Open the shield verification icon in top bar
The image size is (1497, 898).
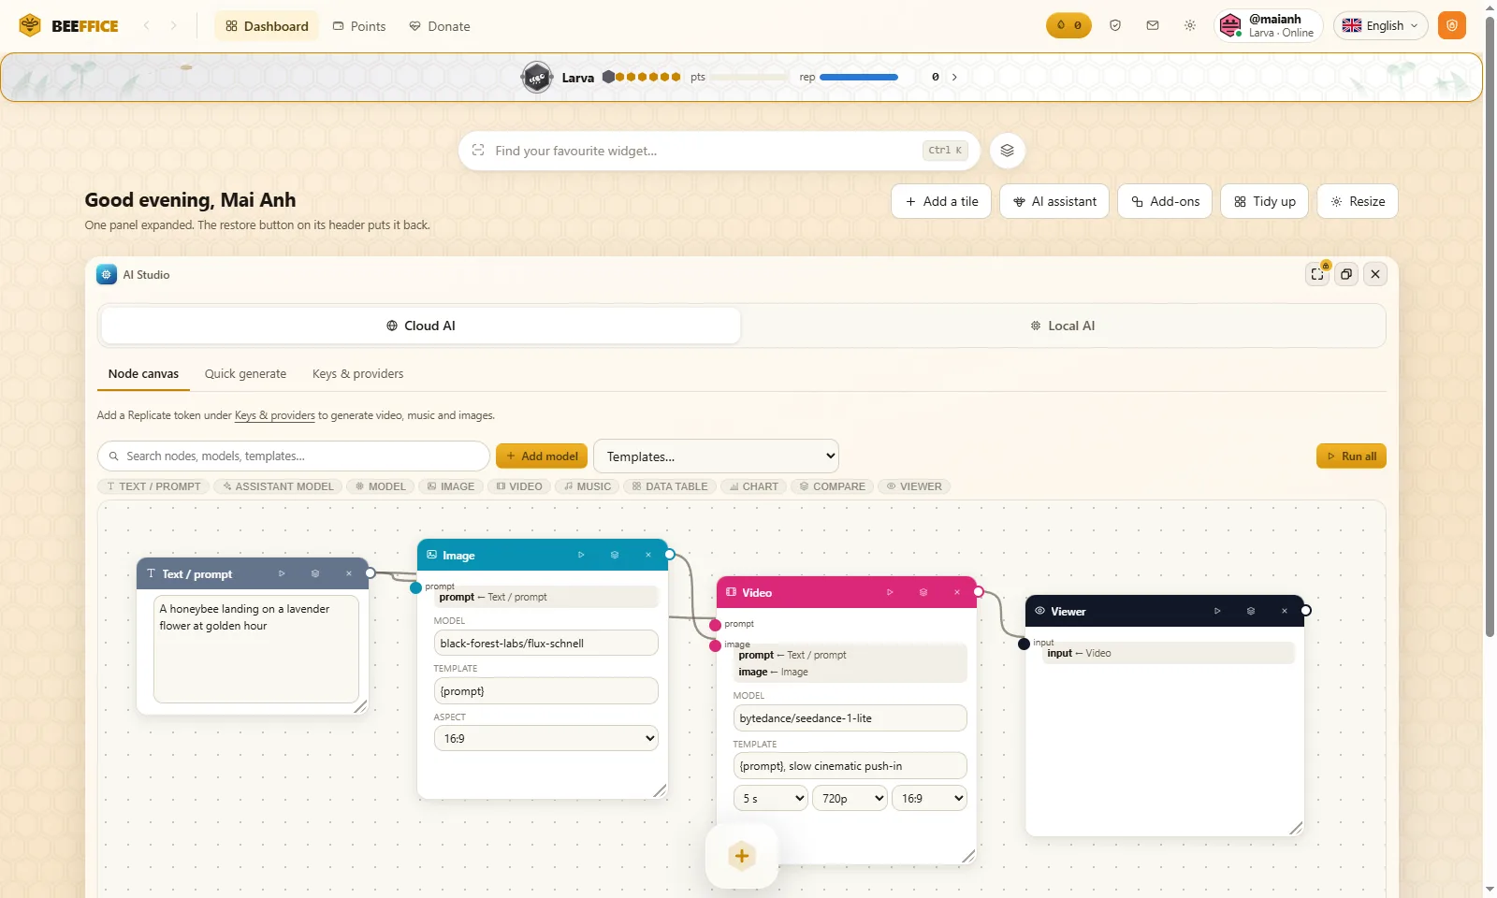point(1115,26)
